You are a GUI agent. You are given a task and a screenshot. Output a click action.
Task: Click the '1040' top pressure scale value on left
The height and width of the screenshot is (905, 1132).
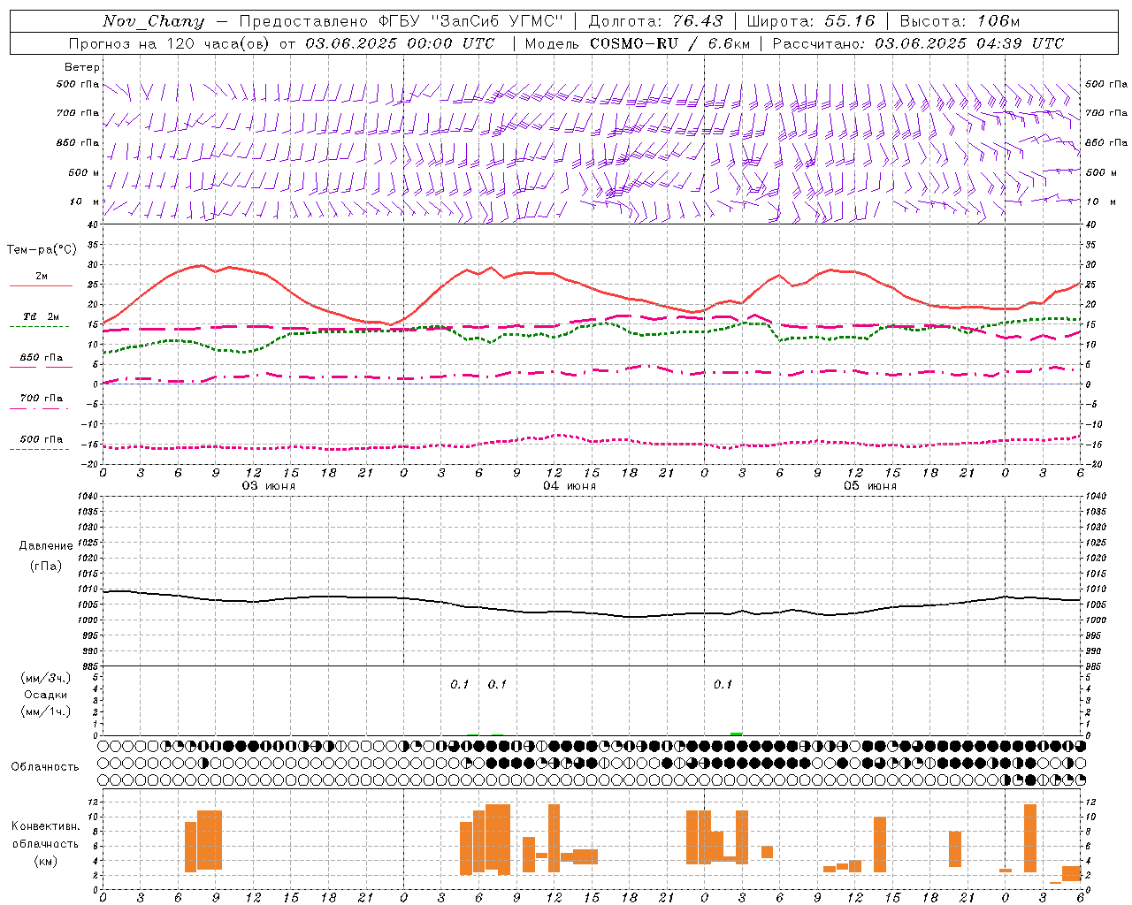coord(87,496)
